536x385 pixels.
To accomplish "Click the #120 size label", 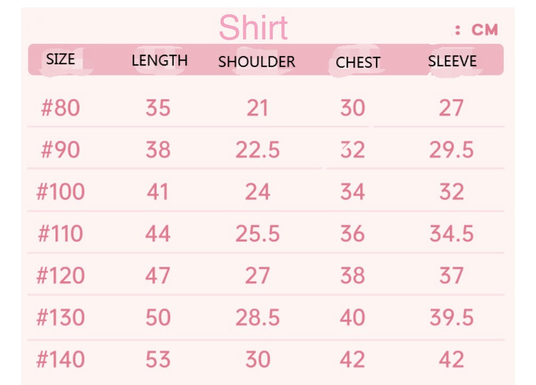I will [60, 276].
